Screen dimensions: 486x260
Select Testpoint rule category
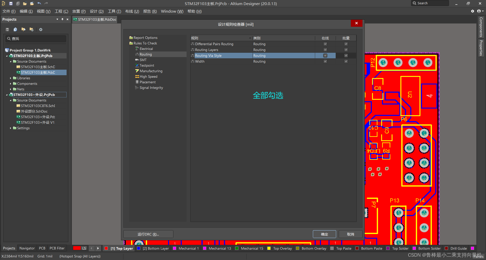[147, 65]
